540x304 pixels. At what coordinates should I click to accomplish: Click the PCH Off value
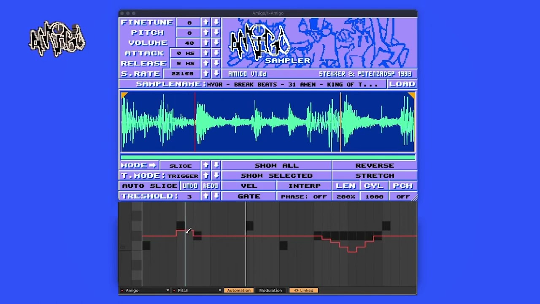click(x=402, y=196)
